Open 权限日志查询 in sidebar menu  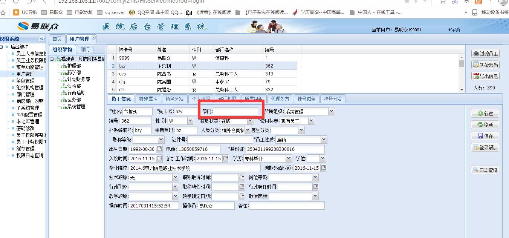[x=30, y=155]
